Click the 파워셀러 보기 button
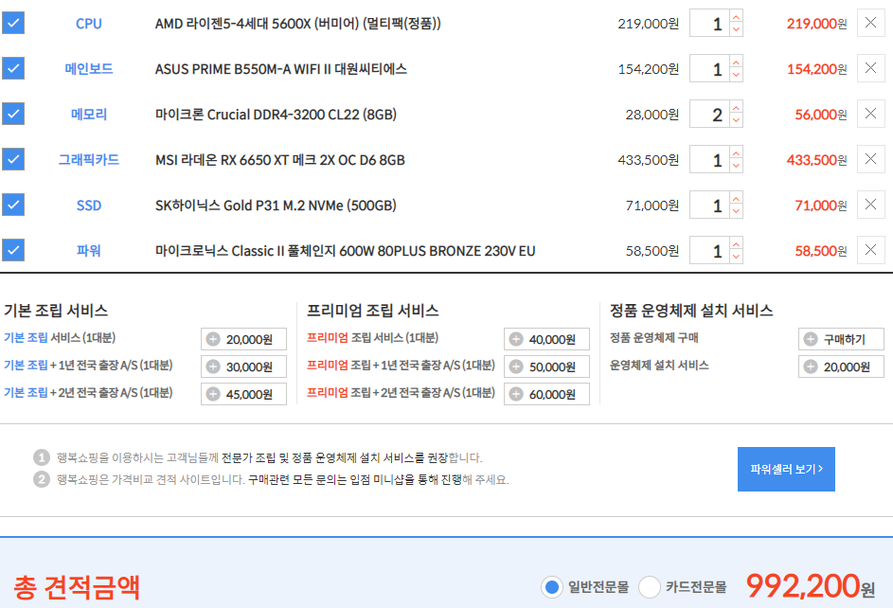The image size is (893, 608). (x=786, y=469)
